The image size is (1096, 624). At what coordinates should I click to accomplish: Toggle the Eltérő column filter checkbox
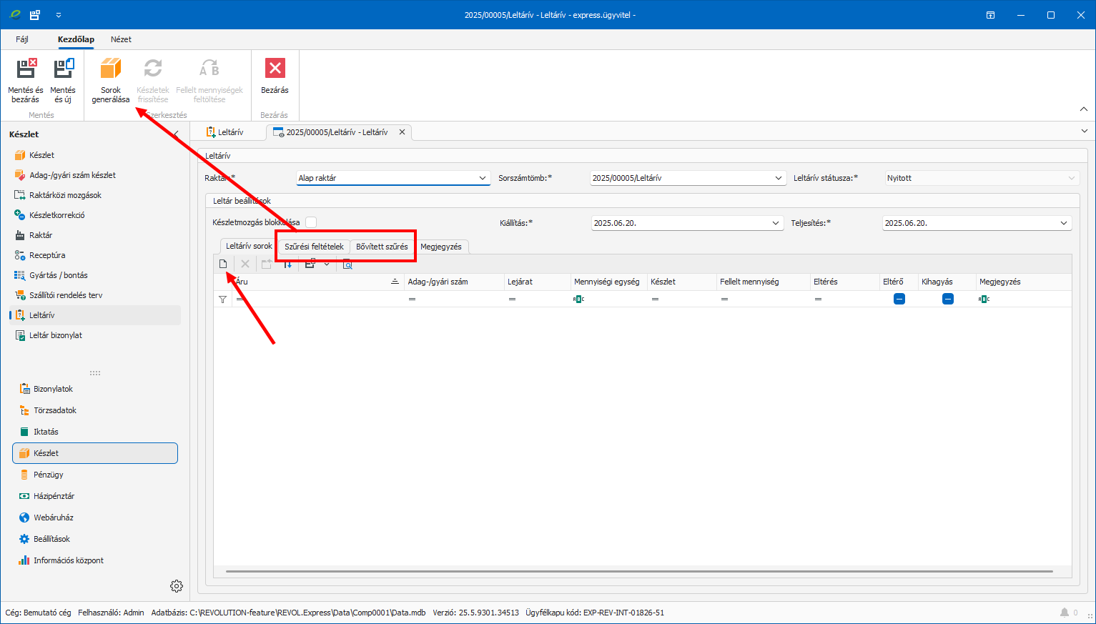tap(899, 299)
